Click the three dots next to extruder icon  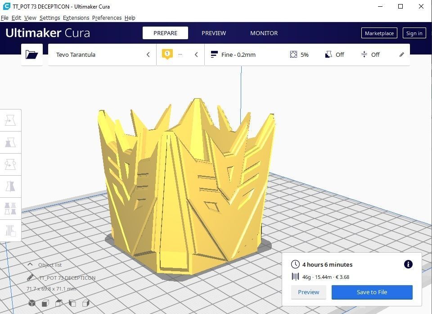point(180,55)
